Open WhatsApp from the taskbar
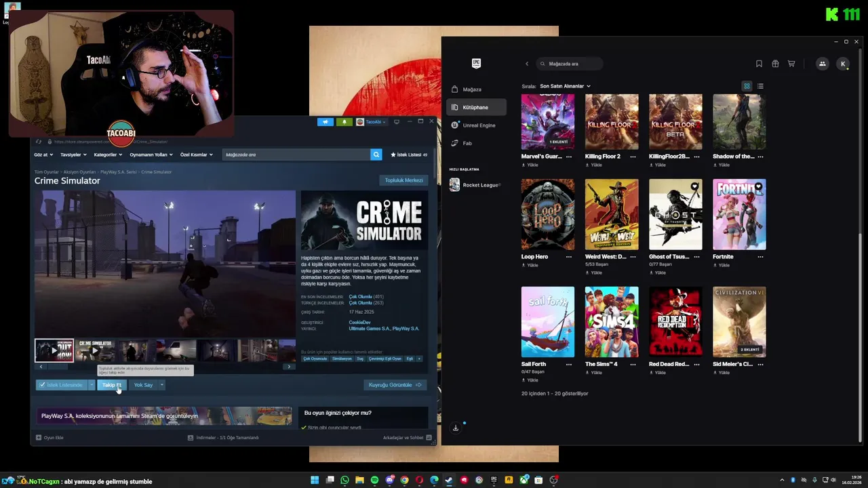This screenshot has width=868, height=488. 344,480
